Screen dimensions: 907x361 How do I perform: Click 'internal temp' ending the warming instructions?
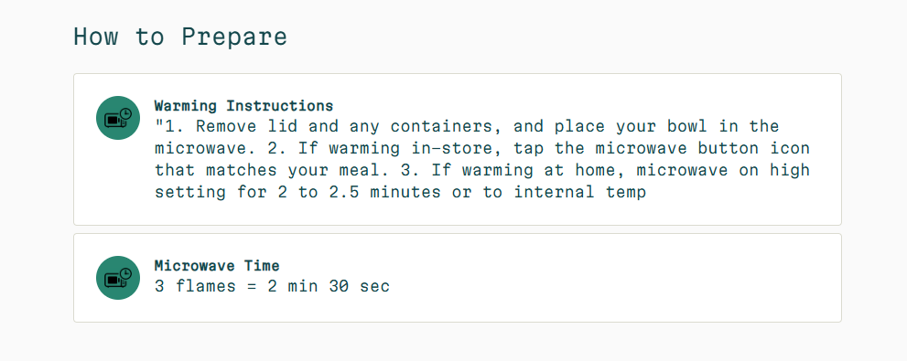[x=579, y=192]
